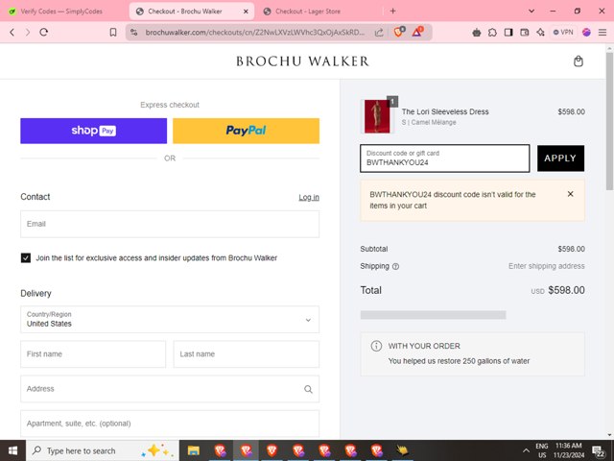614x461 pixels.
Task: Open browser hamburger menu
Action: pyautogui.click(x=602, y=33)
